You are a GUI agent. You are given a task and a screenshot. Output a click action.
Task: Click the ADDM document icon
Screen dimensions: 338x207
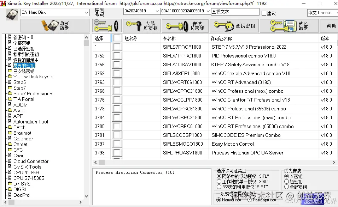coord(10,104)
